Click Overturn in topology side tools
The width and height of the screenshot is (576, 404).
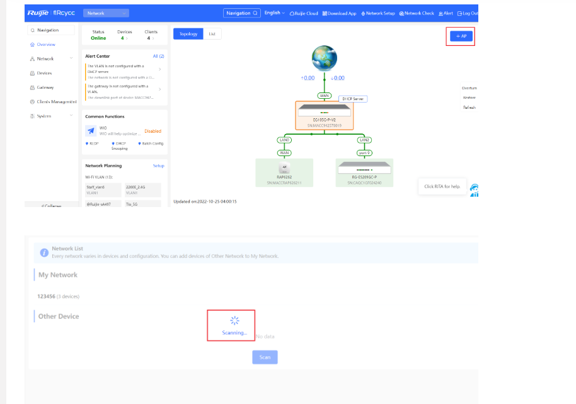pyautogui.click(x=469, y=88)
